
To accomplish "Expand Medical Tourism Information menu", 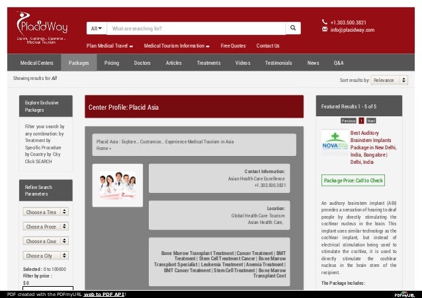I will point(177,46).
